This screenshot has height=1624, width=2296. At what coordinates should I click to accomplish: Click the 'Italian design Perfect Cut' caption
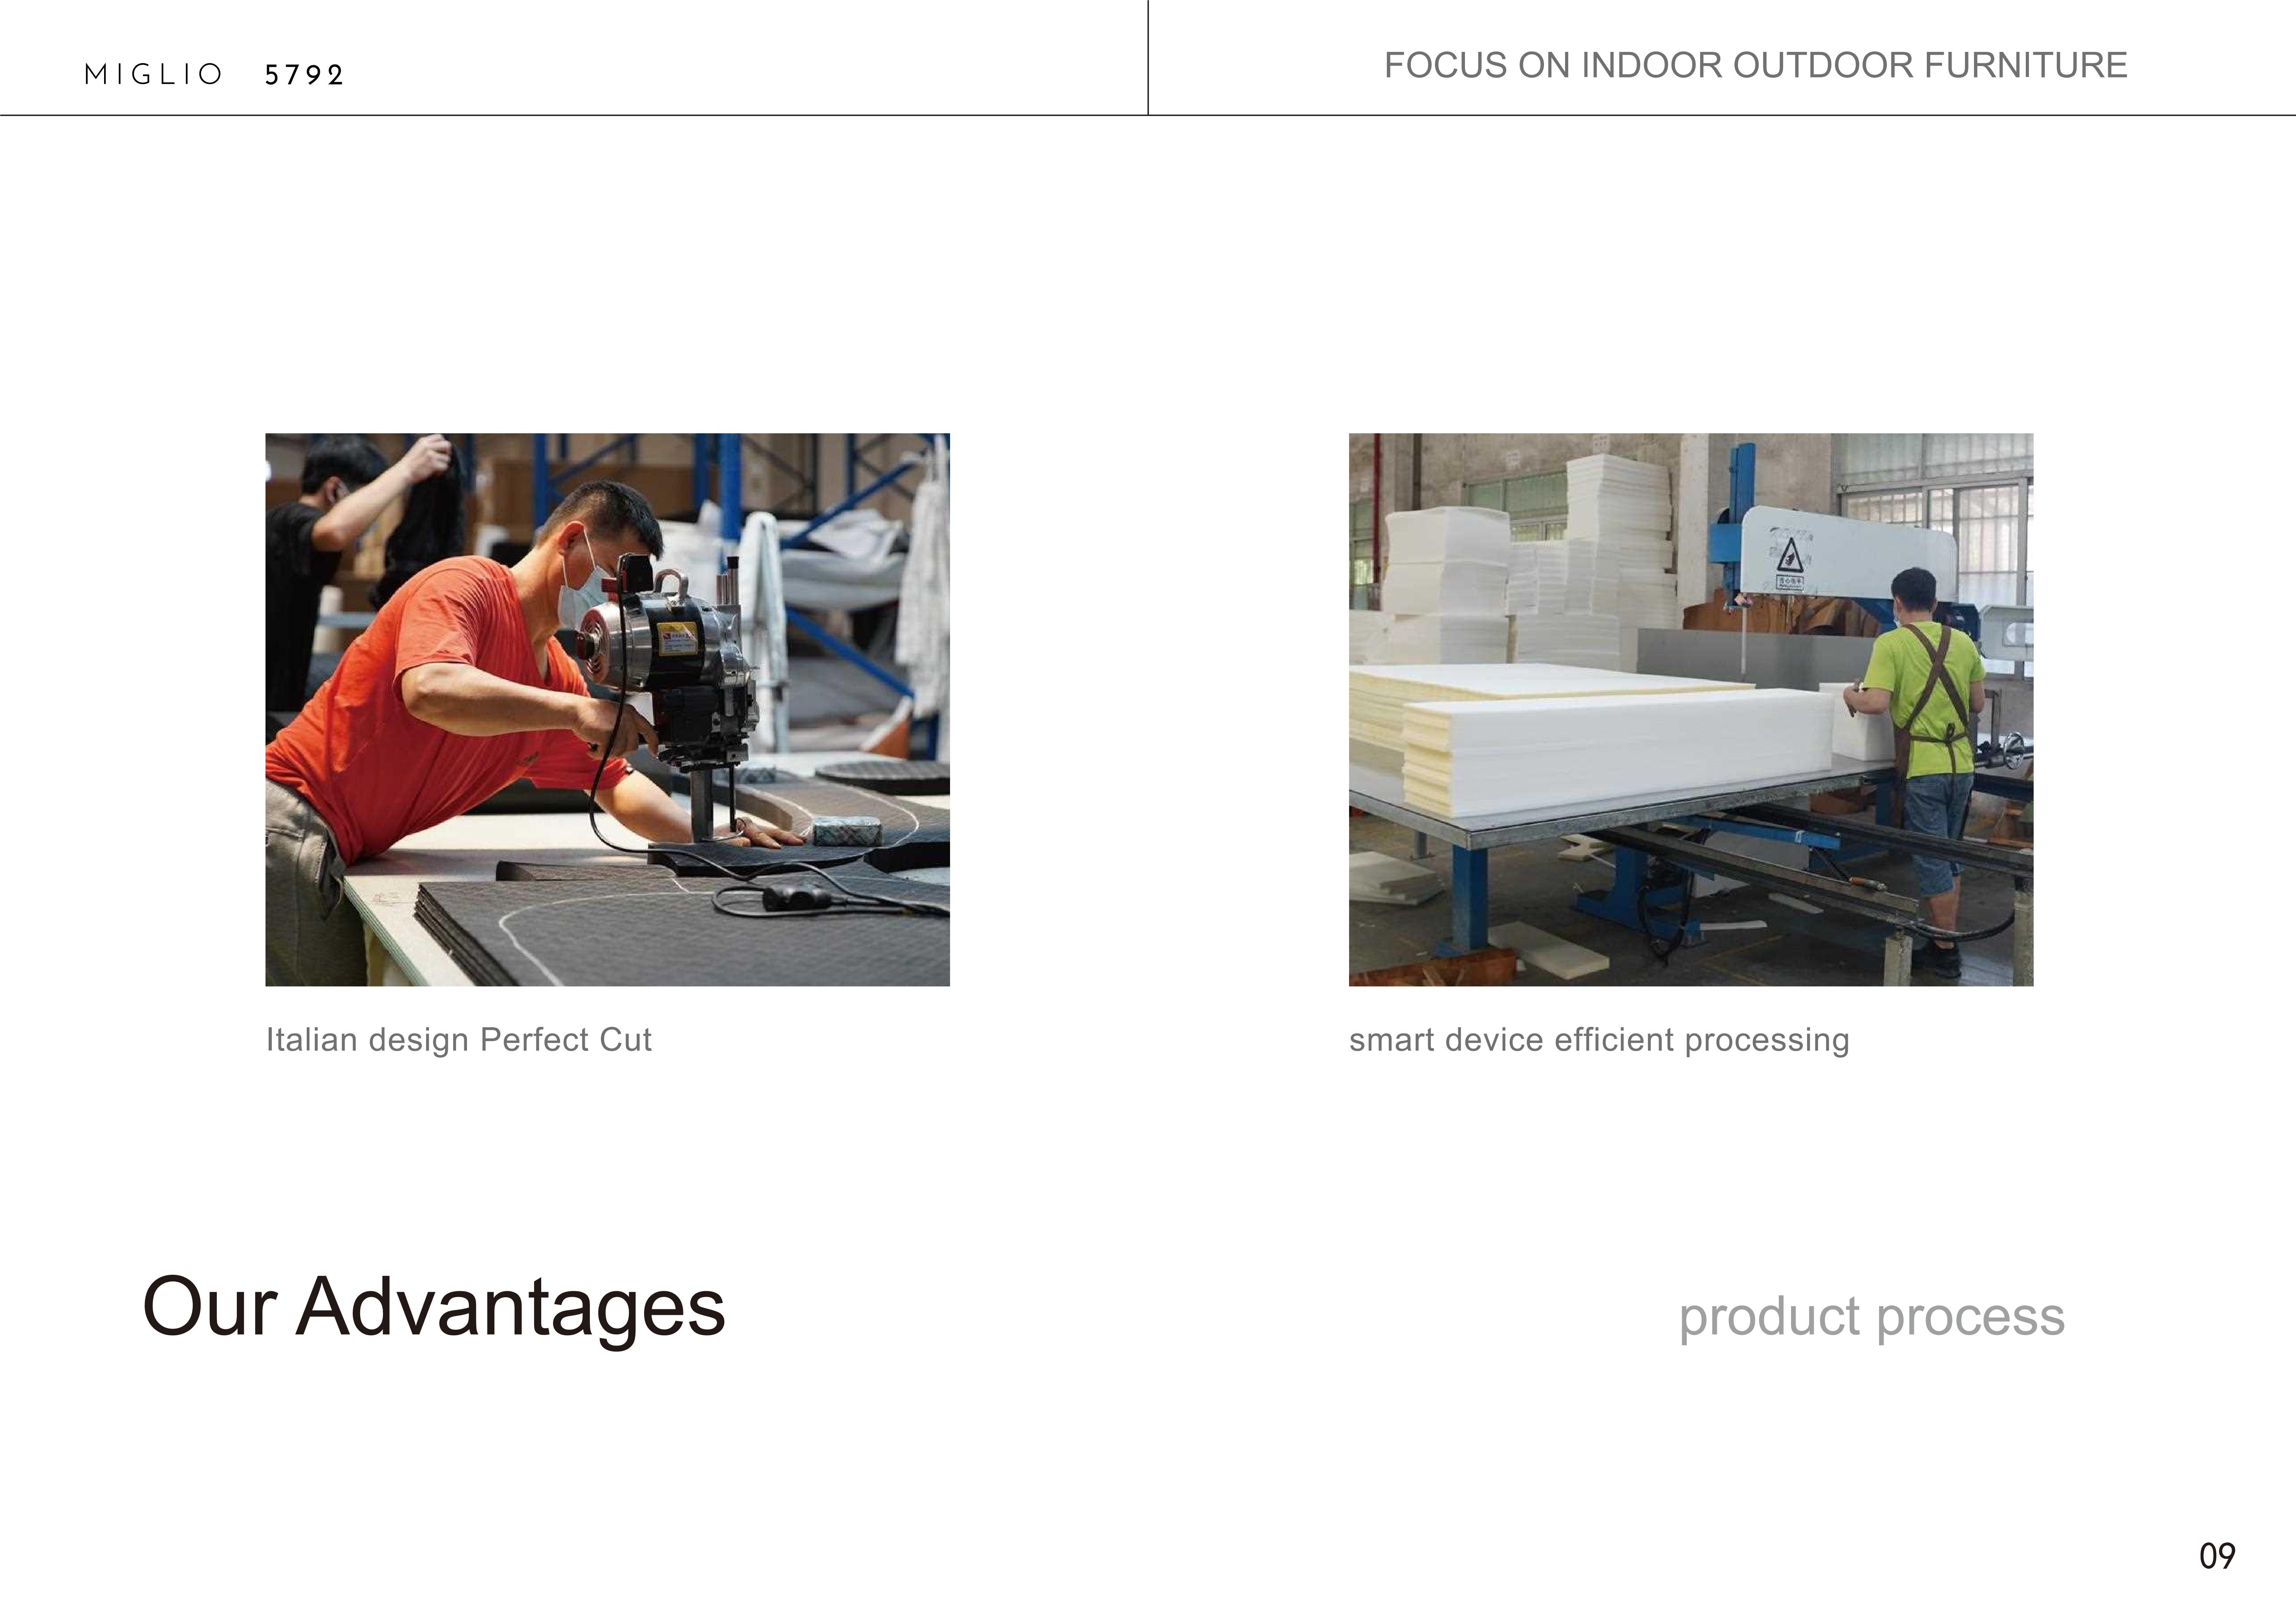click(458, 1040)
